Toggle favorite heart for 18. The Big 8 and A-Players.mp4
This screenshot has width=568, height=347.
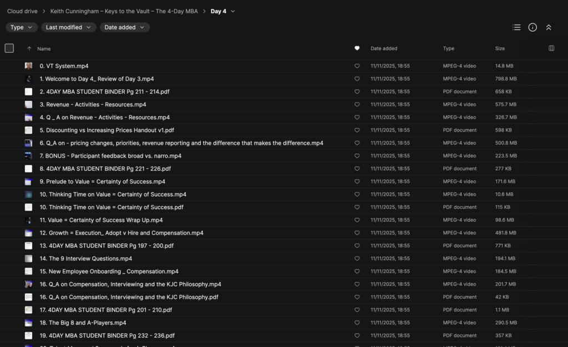[x=357, y=323]
